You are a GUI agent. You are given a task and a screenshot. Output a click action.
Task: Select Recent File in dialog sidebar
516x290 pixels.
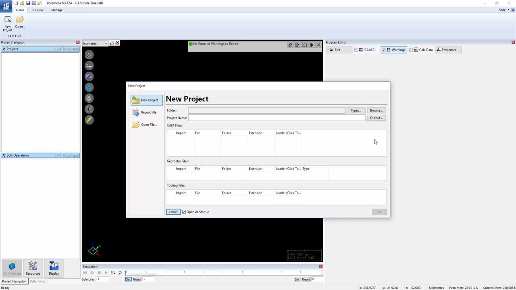[x=146, y=112]
